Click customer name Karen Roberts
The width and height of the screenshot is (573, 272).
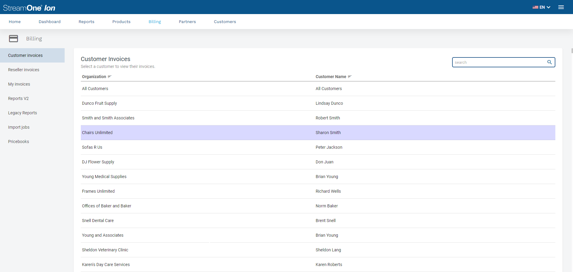[329, 265]
